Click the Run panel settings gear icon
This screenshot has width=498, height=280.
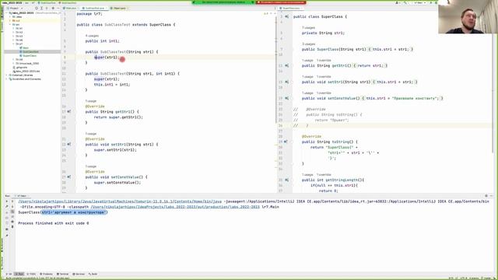pyautogui.click(x=486, y=196)
